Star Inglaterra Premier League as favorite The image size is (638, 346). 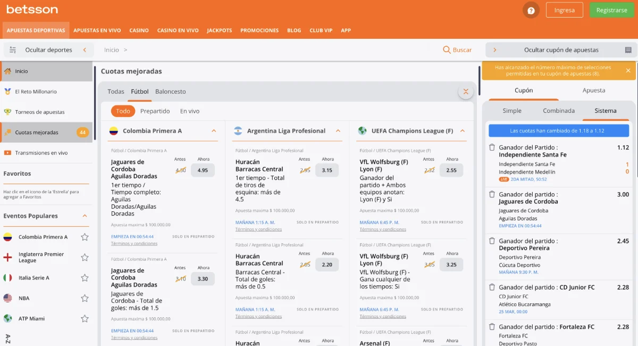point(85,257)
